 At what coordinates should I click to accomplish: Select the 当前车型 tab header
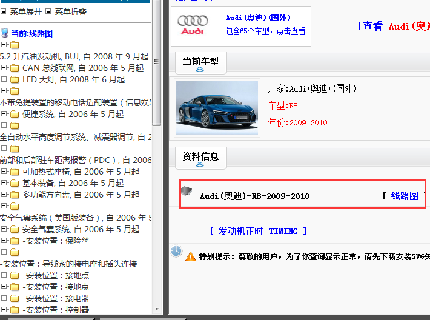[200, 63]
